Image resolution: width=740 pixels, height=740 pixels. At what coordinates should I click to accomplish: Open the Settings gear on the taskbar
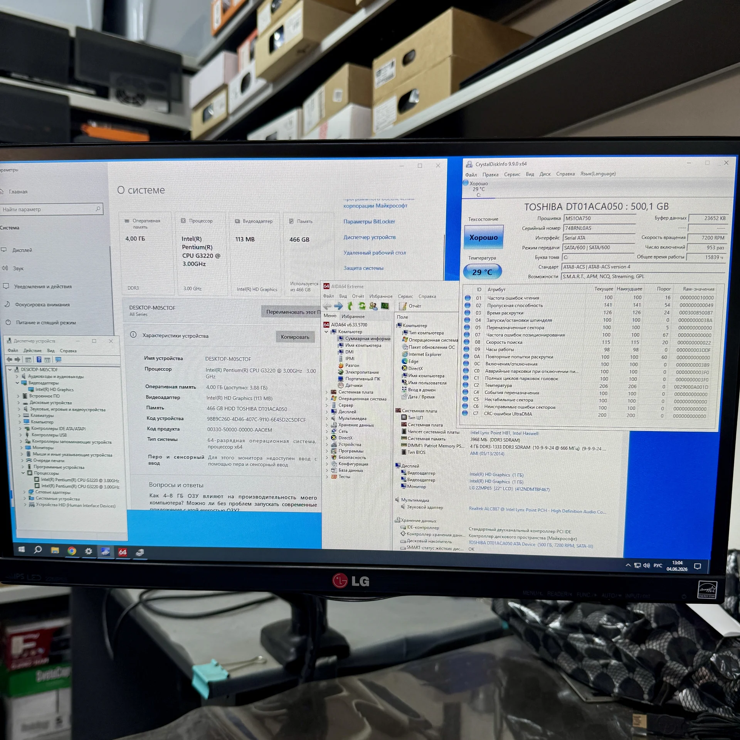point(89,551)
